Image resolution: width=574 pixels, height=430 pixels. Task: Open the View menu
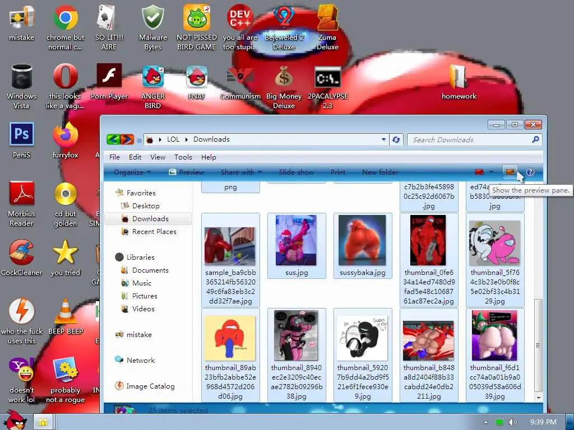[x=158, y=157]
